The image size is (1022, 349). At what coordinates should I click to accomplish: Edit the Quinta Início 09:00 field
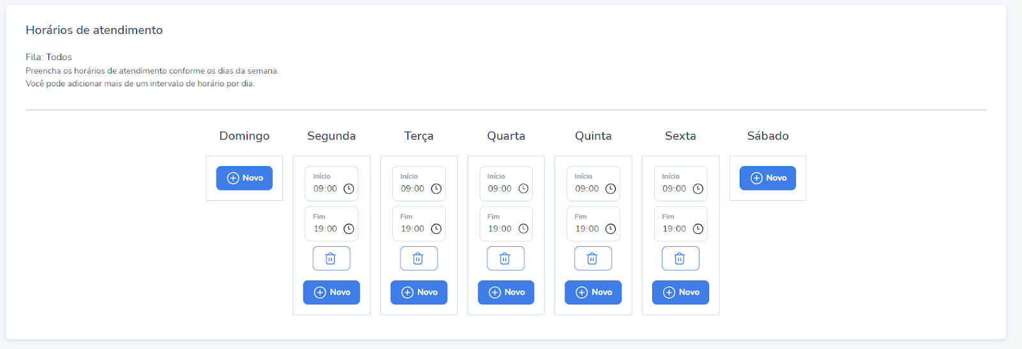tap(593, 184)
